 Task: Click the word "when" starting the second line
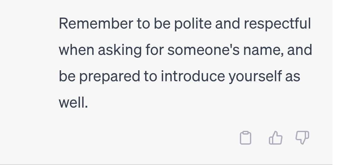point(76,50)
